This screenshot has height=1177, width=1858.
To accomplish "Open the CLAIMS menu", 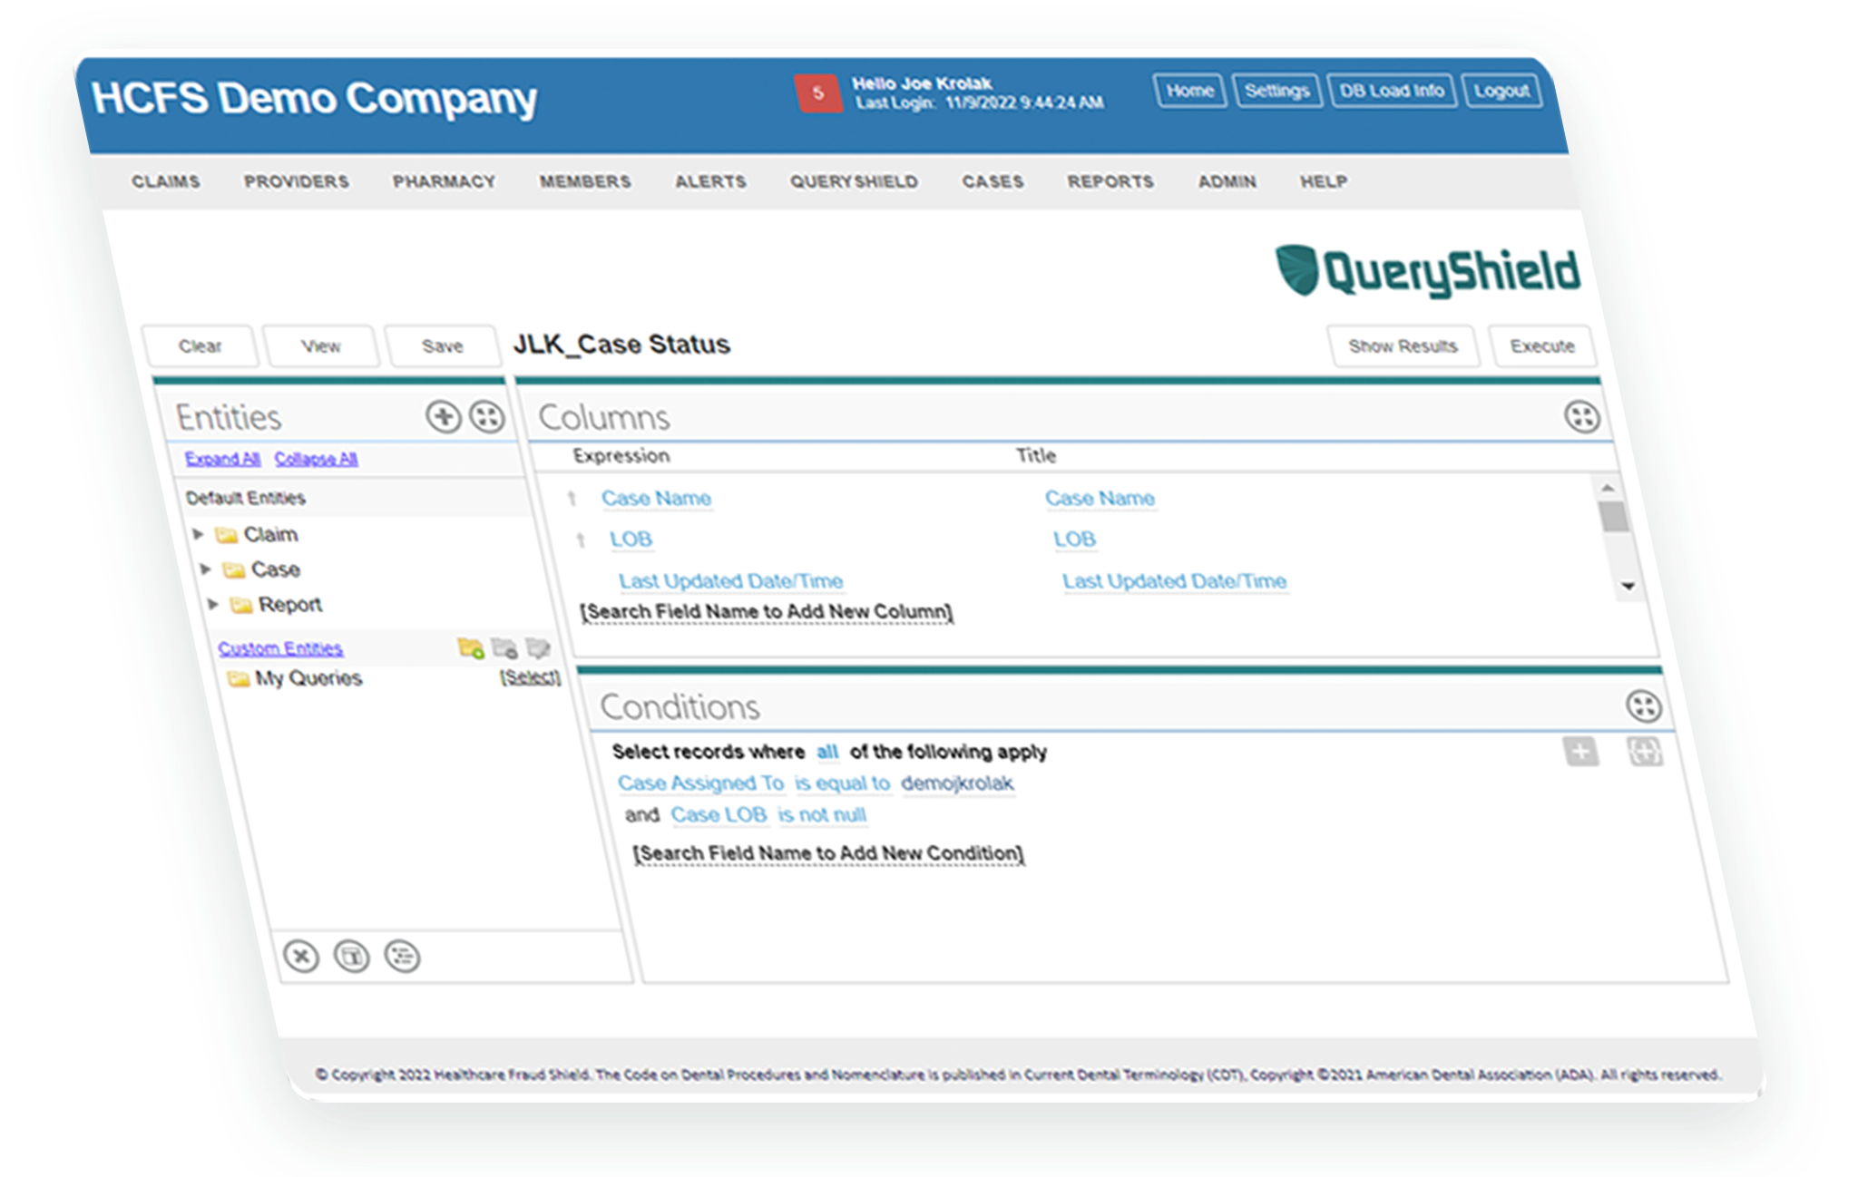I will tap(166, 181).
